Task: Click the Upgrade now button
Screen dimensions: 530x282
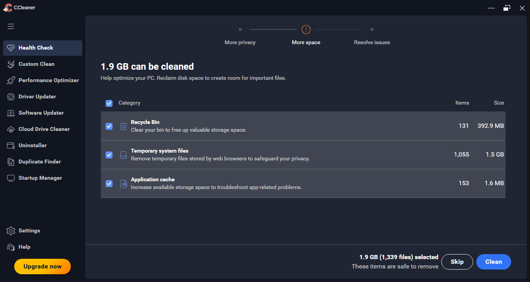Action: pos(43,267)
